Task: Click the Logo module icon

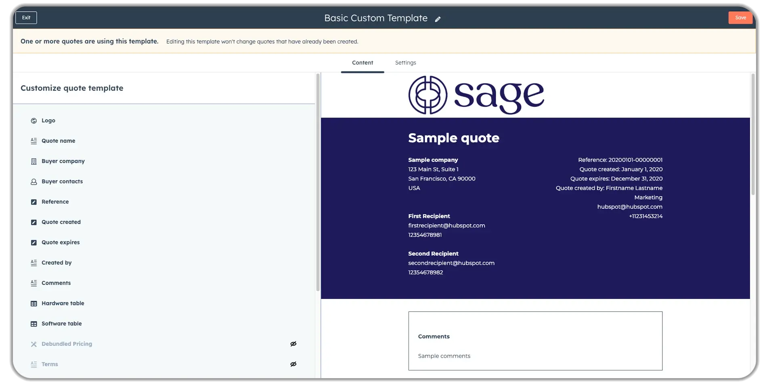Action: click(34, 121)
